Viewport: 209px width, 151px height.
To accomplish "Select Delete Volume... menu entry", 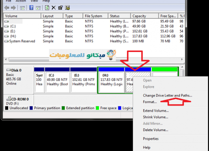I will point(155,130).
